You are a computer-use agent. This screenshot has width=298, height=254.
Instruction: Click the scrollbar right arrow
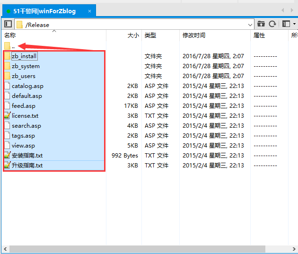point(294,249)
